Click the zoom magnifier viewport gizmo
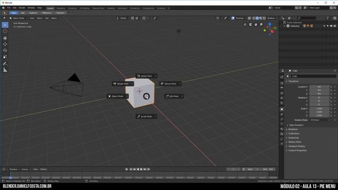The image size is (338, 190). (x=261, y=25)
